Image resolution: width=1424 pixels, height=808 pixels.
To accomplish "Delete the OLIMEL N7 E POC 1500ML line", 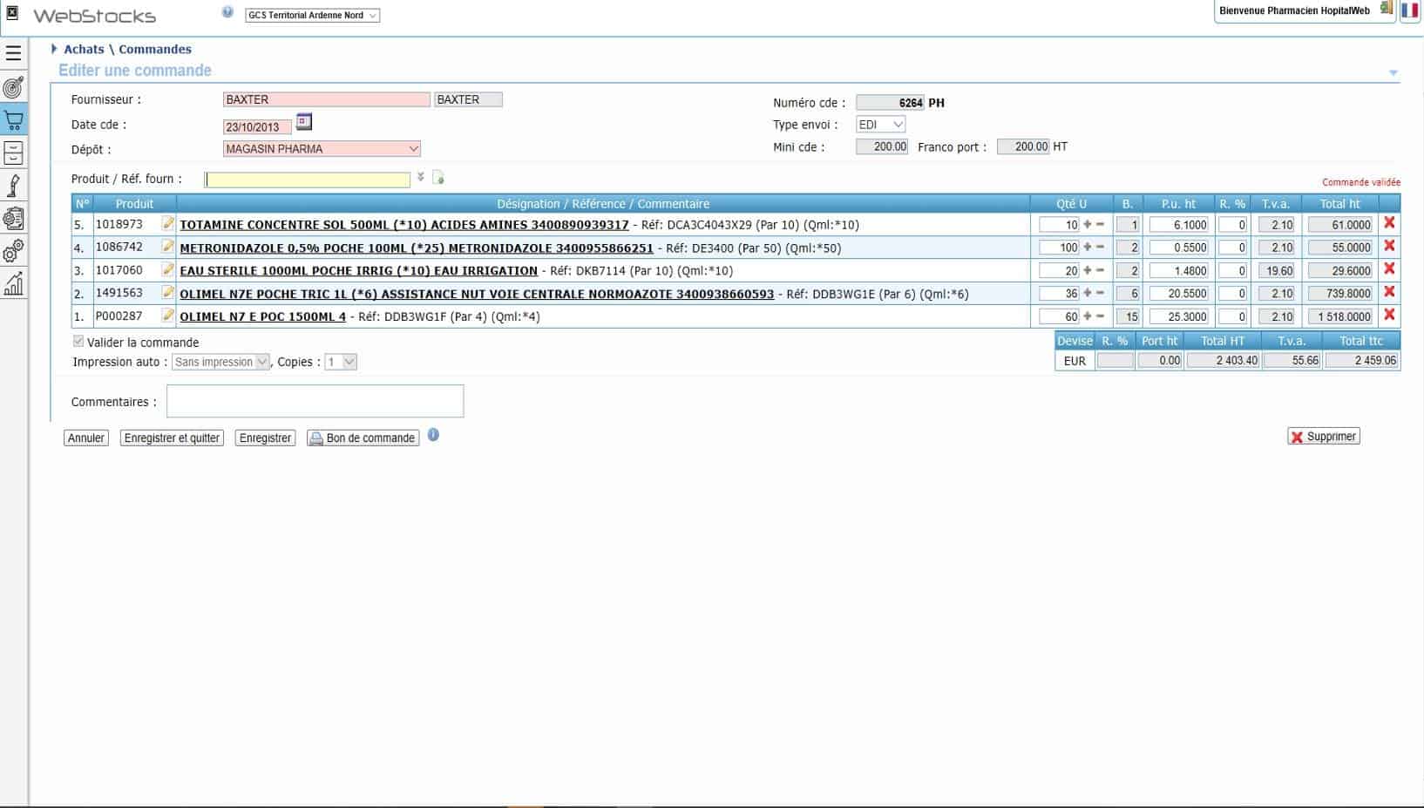I will point(1389,315).
